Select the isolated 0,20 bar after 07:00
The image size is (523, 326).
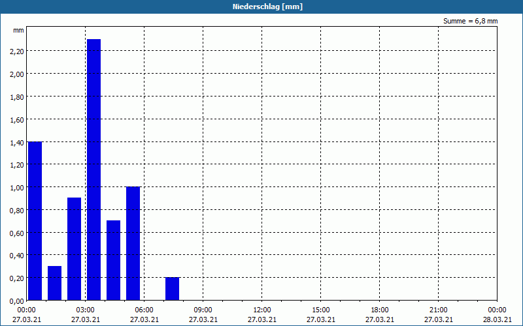pyautogui.click(x=172, y=289)
